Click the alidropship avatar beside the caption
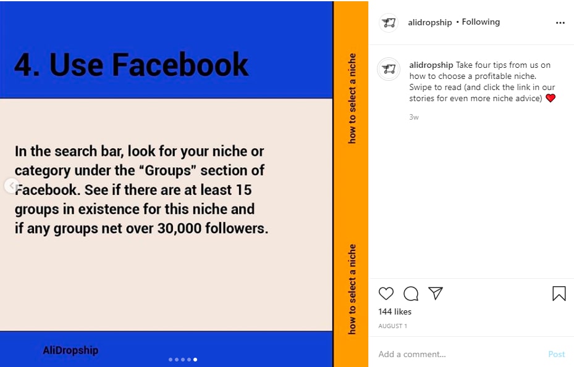Screen dimensions: 574x367 click(389, 70)
